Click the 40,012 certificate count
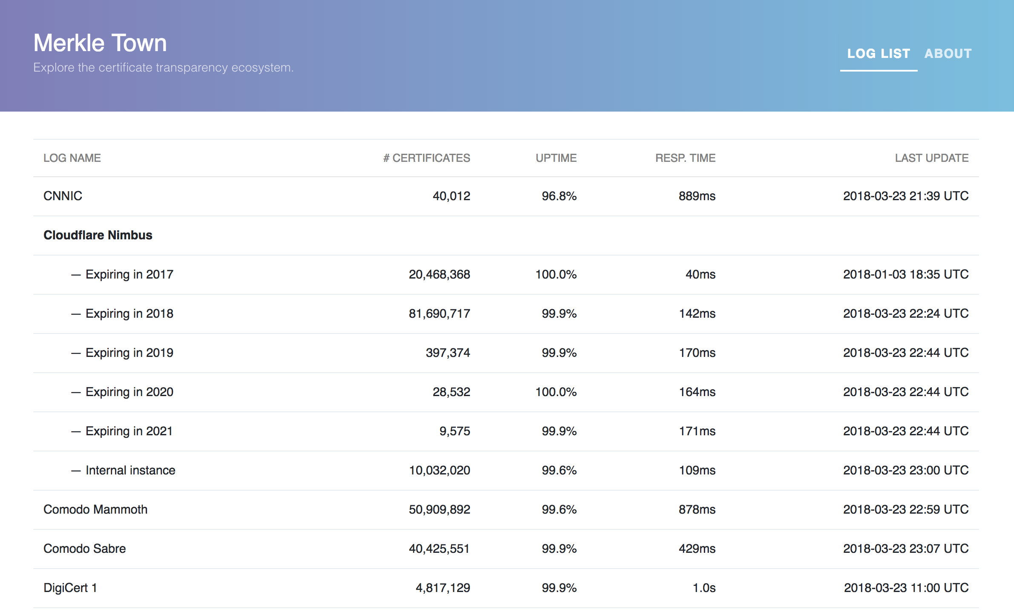Screen dimensions: 1014x615 click(x=452, y=196)
